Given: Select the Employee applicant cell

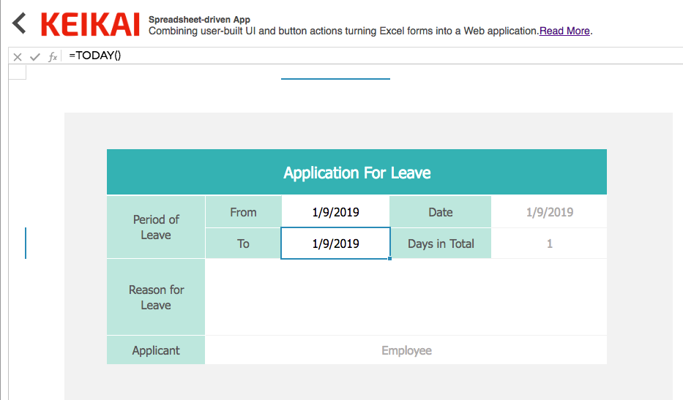Looking at the screenshot, I should click(x=406, y=350).
